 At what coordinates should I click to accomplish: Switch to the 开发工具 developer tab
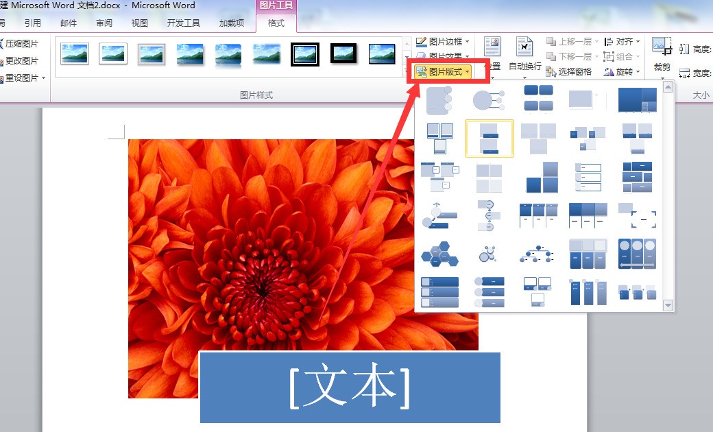pyautogui.click(x=183, y=23)
